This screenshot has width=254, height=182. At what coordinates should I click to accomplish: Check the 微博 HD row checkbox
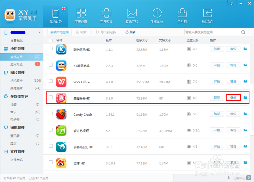coord(51,162)
